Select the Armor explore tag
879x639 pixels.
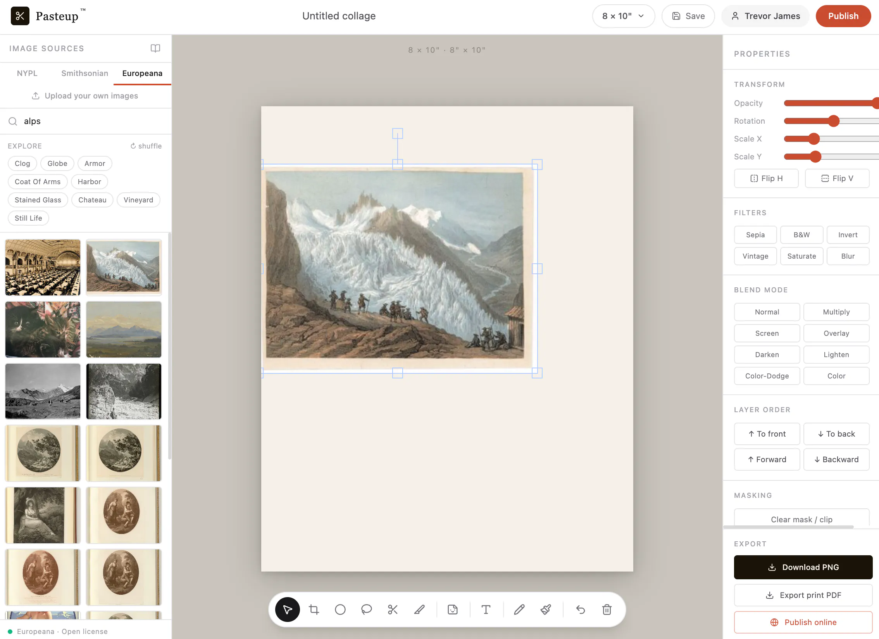coord(95,164)
